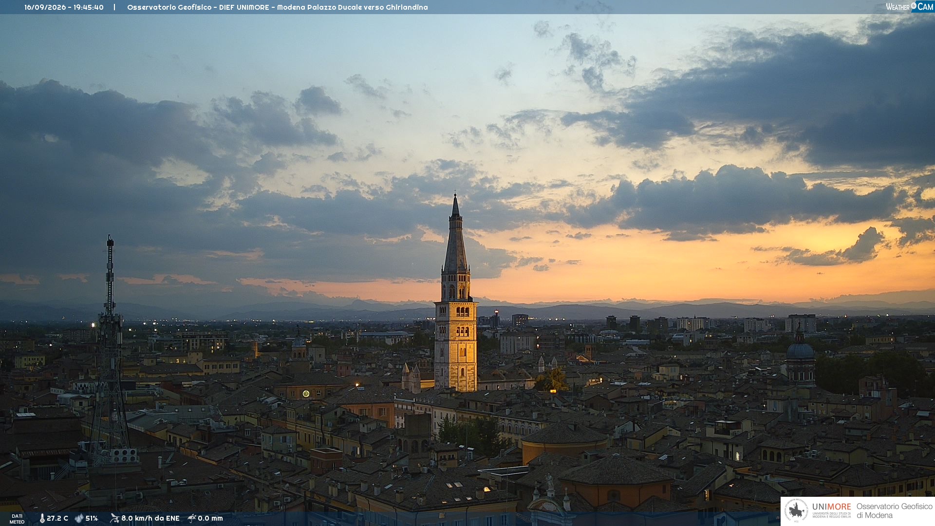Click the radio antenna tower in the image

(110, 351)
